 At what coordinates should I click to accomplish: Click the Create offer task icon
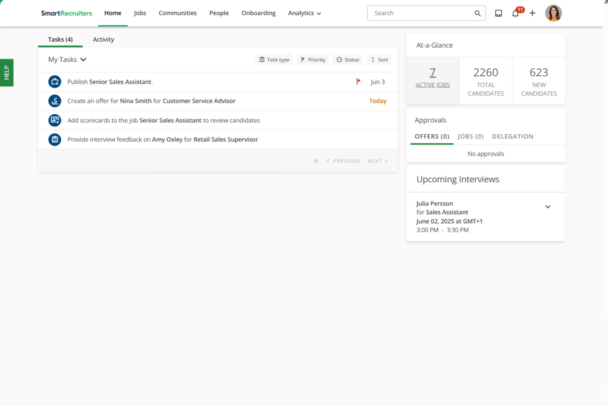(55, 101)
